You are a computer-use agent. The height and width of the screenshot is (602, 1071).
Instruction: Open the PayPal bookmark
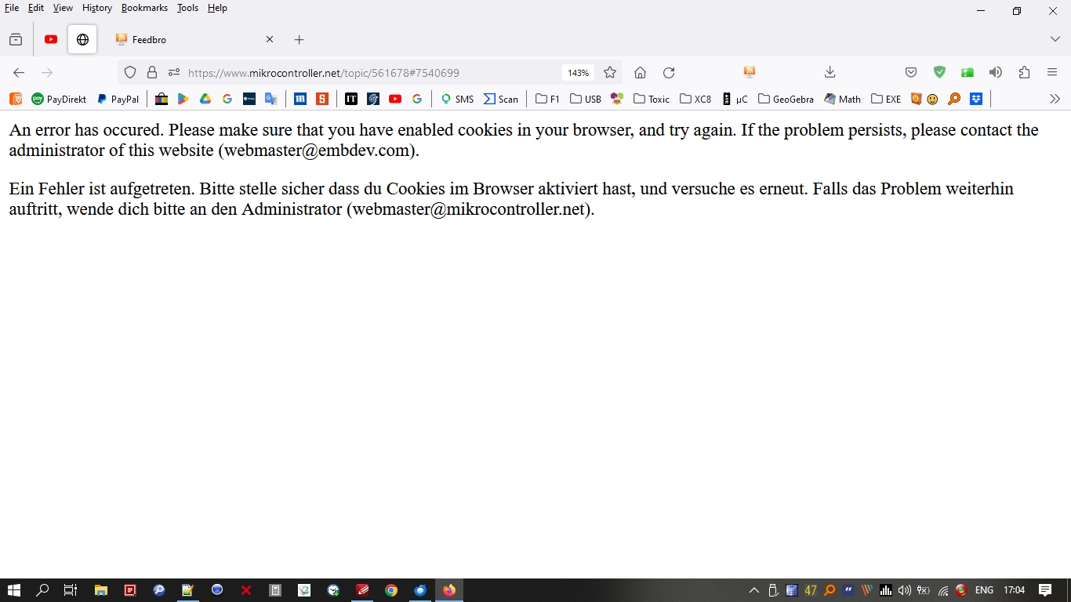pos(118,99)
